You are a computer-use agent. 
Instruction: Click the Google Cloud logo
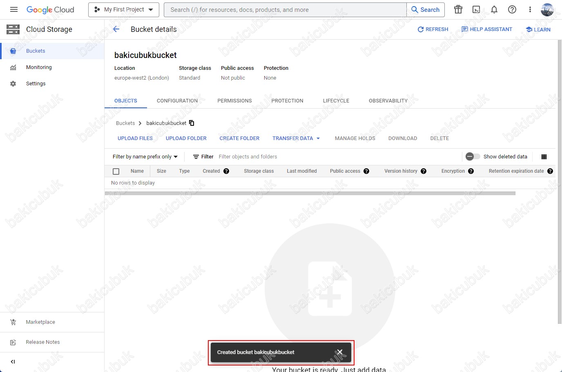point(50,10)
